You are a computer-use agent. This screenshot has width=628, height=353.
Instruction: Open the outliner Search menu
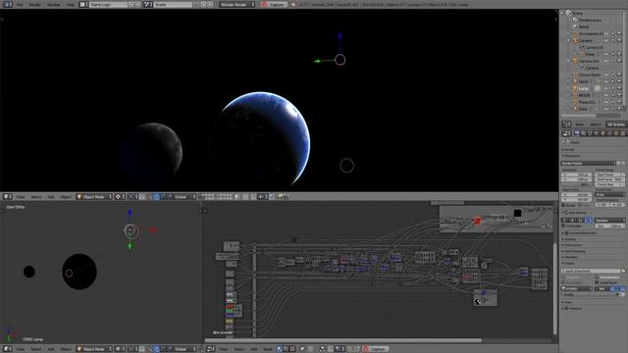click(x=596, y=125)
